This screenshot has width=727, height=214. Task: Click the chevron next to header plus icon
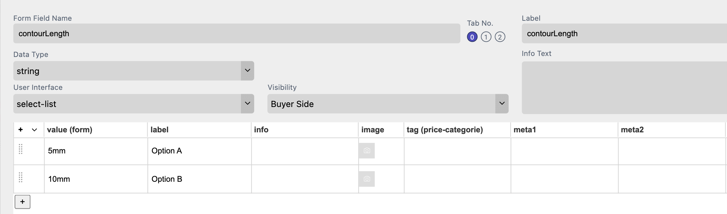(34, 130)
